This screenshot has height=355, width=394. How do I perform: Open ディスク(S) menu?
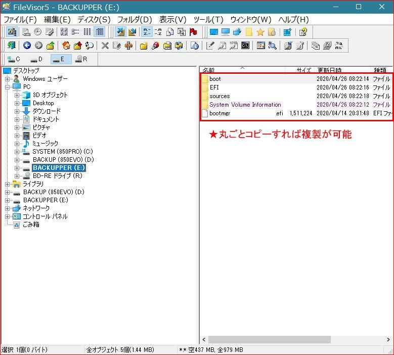click(94, 19)
